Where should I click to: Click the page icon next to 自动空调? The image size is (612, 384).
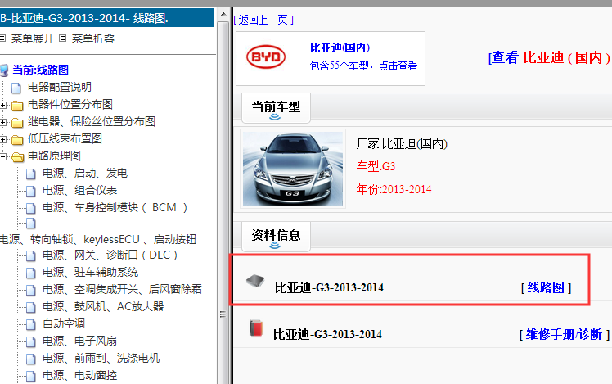point(31,324)
